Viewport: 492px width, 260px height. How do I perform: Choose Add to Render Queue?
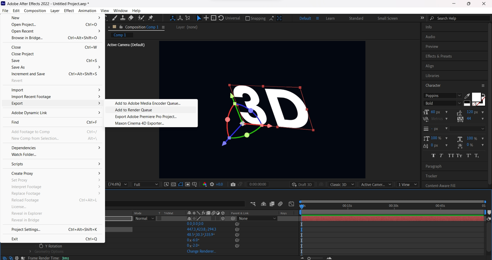[133, 110]
